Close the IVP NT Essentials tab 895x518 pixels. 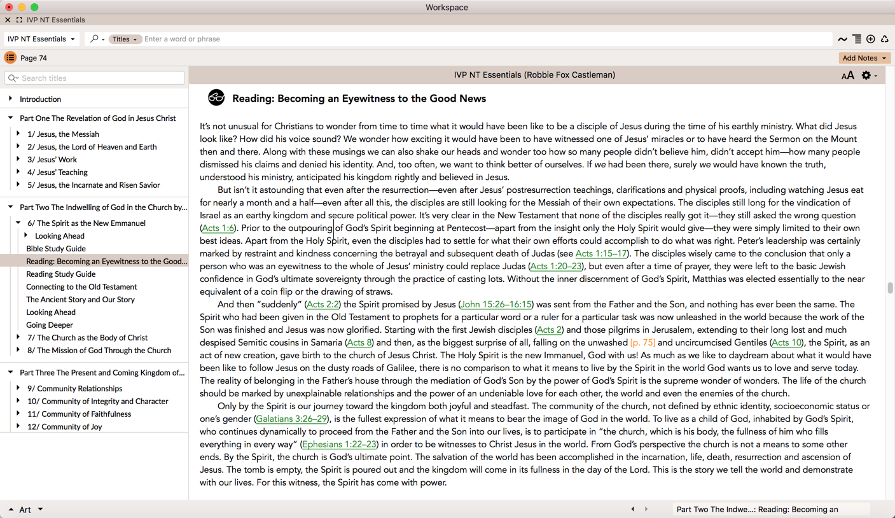[8, 20]
